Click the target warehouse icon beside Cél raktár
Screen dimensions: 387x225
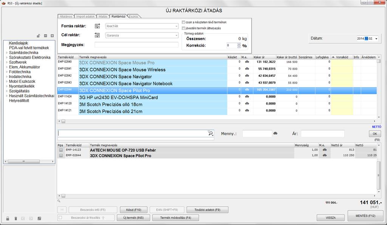point(97,35)
